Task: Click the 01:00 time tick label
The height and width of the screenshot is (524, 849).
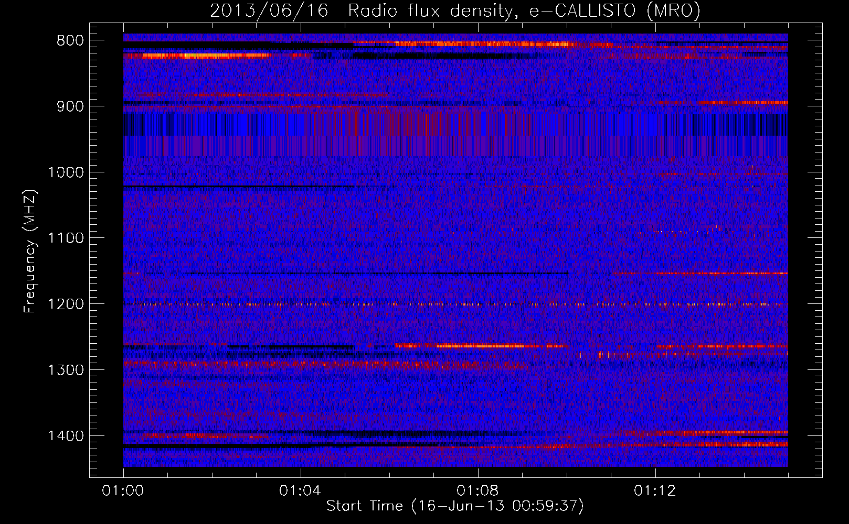Action: 123,491
